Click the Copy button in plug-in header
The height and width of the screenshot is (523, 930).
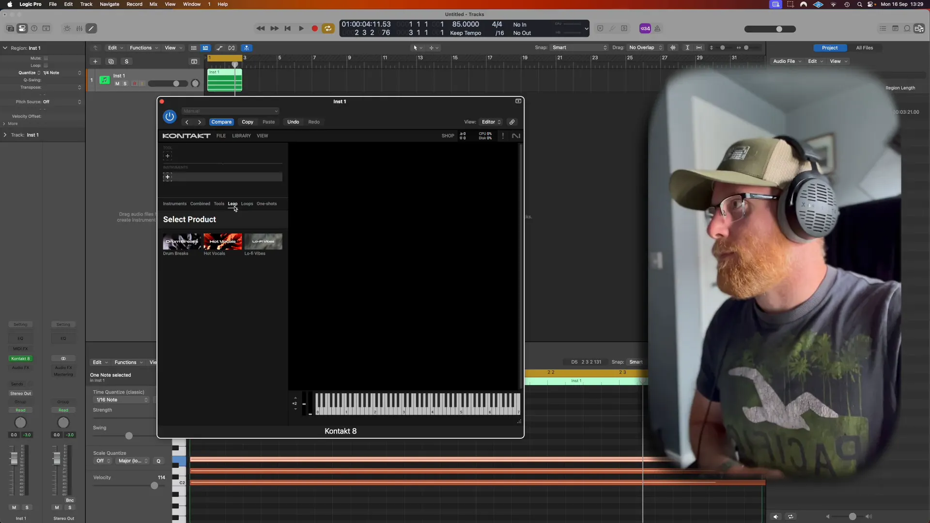click(248, 122)
